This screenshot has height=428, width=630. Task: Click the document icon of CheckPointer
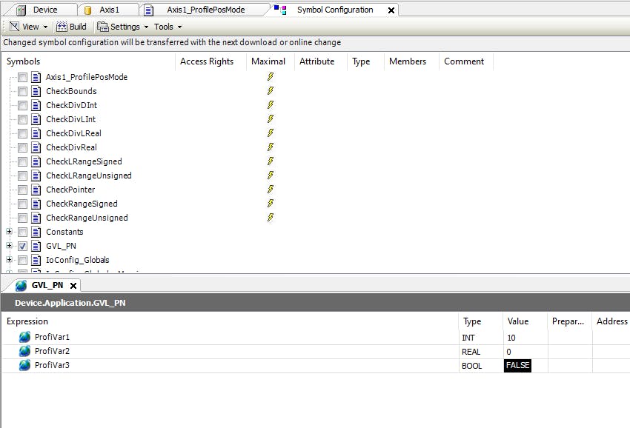36,190
